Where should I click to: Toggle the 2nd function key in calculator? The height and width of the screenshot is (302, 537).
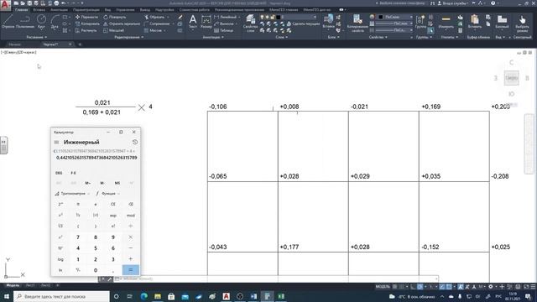click(60, 204)
